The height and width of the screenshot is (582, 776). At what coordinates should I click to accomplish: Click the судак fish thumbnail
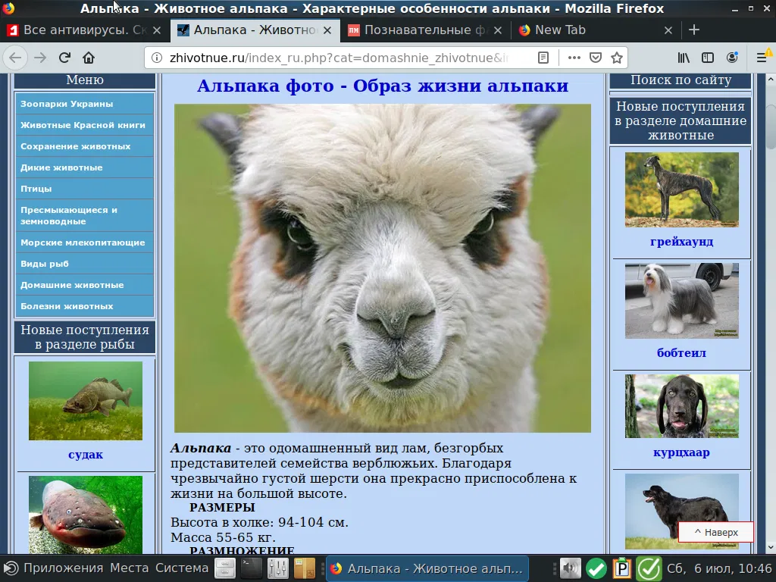pos(86,401)
